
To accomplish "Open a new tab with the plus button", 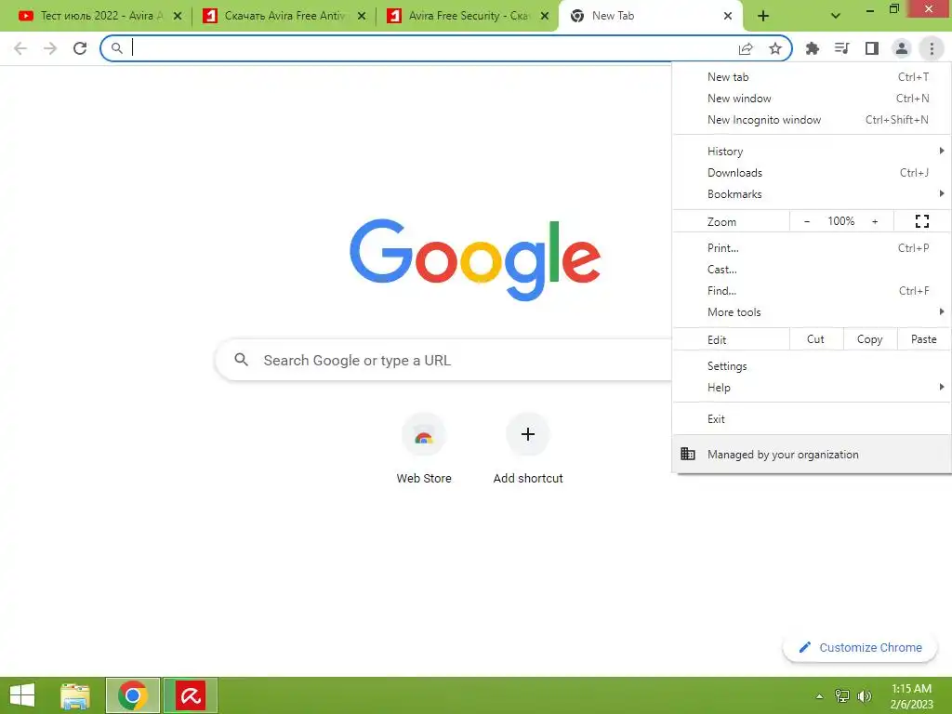I will point(763,17).
